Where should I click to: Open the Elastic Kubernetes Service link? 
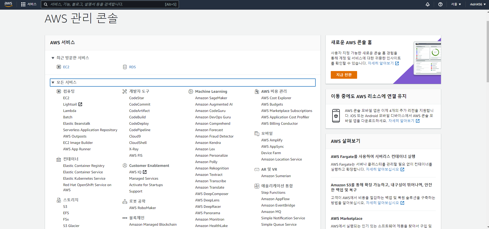[x=84, y=178]
